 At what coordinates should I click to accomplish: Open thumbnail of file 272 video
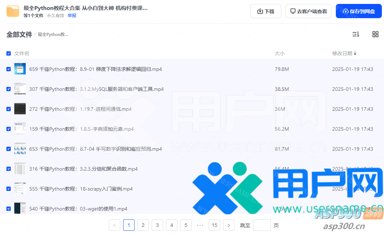[20, 109]
